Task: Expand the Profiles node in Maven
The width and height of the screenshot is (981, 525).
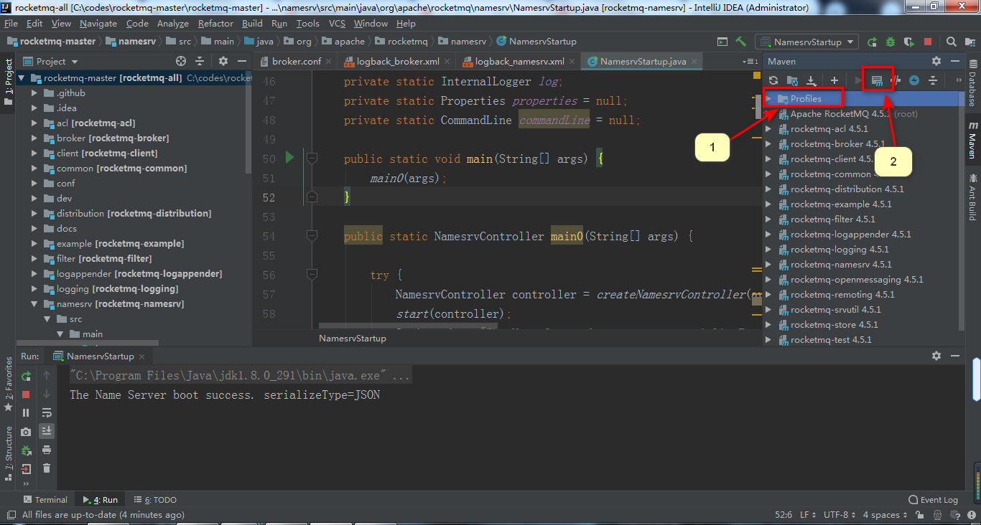Action: (x=768, y=99)
